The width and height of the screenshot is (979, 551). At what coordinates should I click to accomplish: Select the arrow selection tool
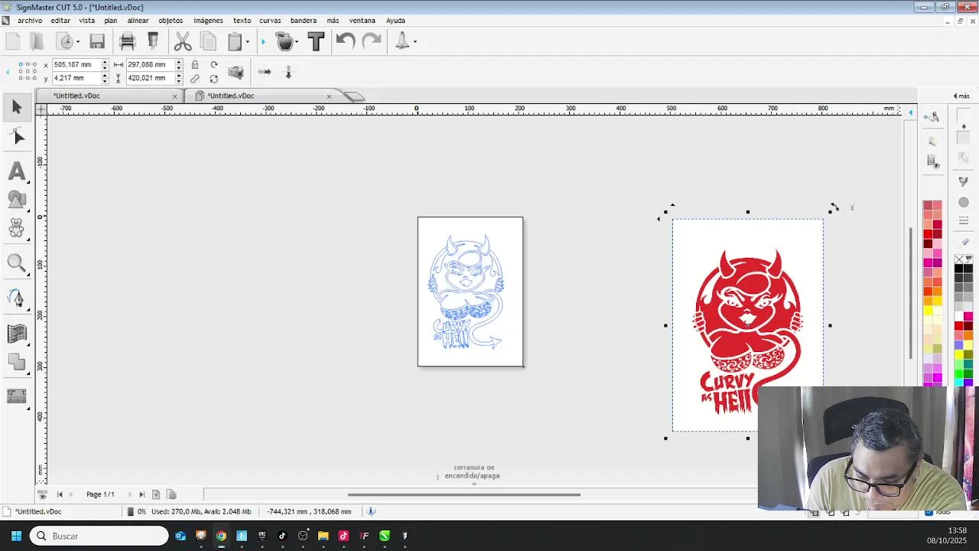pyautogui.click(x=17, y=107)
